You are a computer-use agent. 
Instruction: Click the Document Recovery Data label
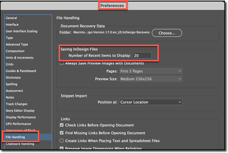[x=82, y=26]
